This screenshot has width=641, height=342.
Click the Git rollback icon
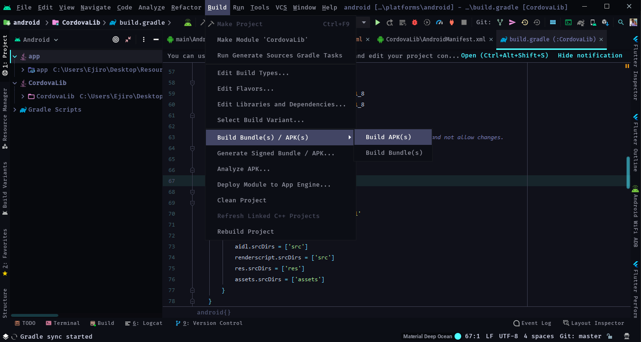537,22
